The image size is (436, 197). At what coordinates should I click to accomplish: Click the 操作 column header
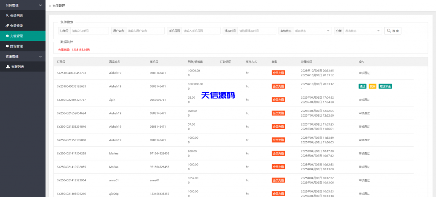click(361, 62)
